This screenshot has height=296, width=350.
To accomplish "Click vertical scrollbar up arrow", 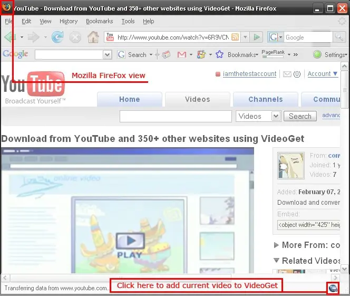I will (x=344, y=66).
